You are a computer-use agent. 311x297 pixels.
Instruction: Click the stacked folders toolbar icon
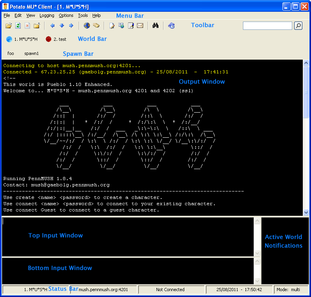96,26
